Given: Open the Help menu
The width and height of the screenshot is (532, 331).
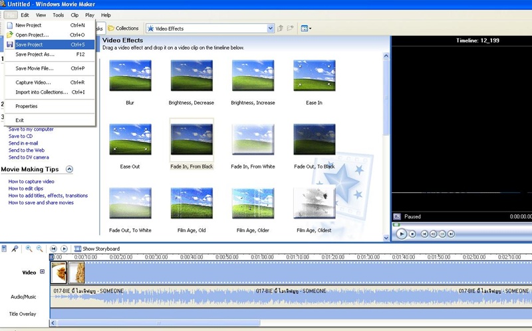Looking at the screenshot, I should (106, 15).
